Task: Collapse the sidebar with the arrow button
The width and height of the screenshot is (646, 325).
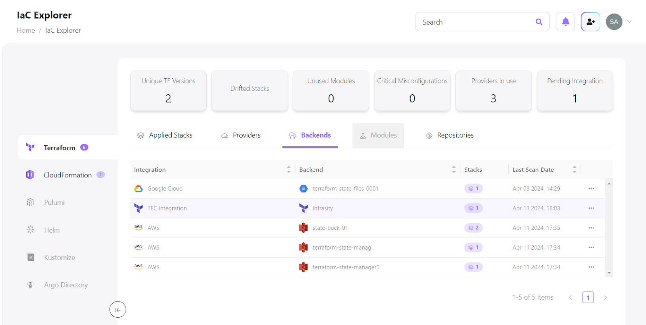Action: (117, 310)
